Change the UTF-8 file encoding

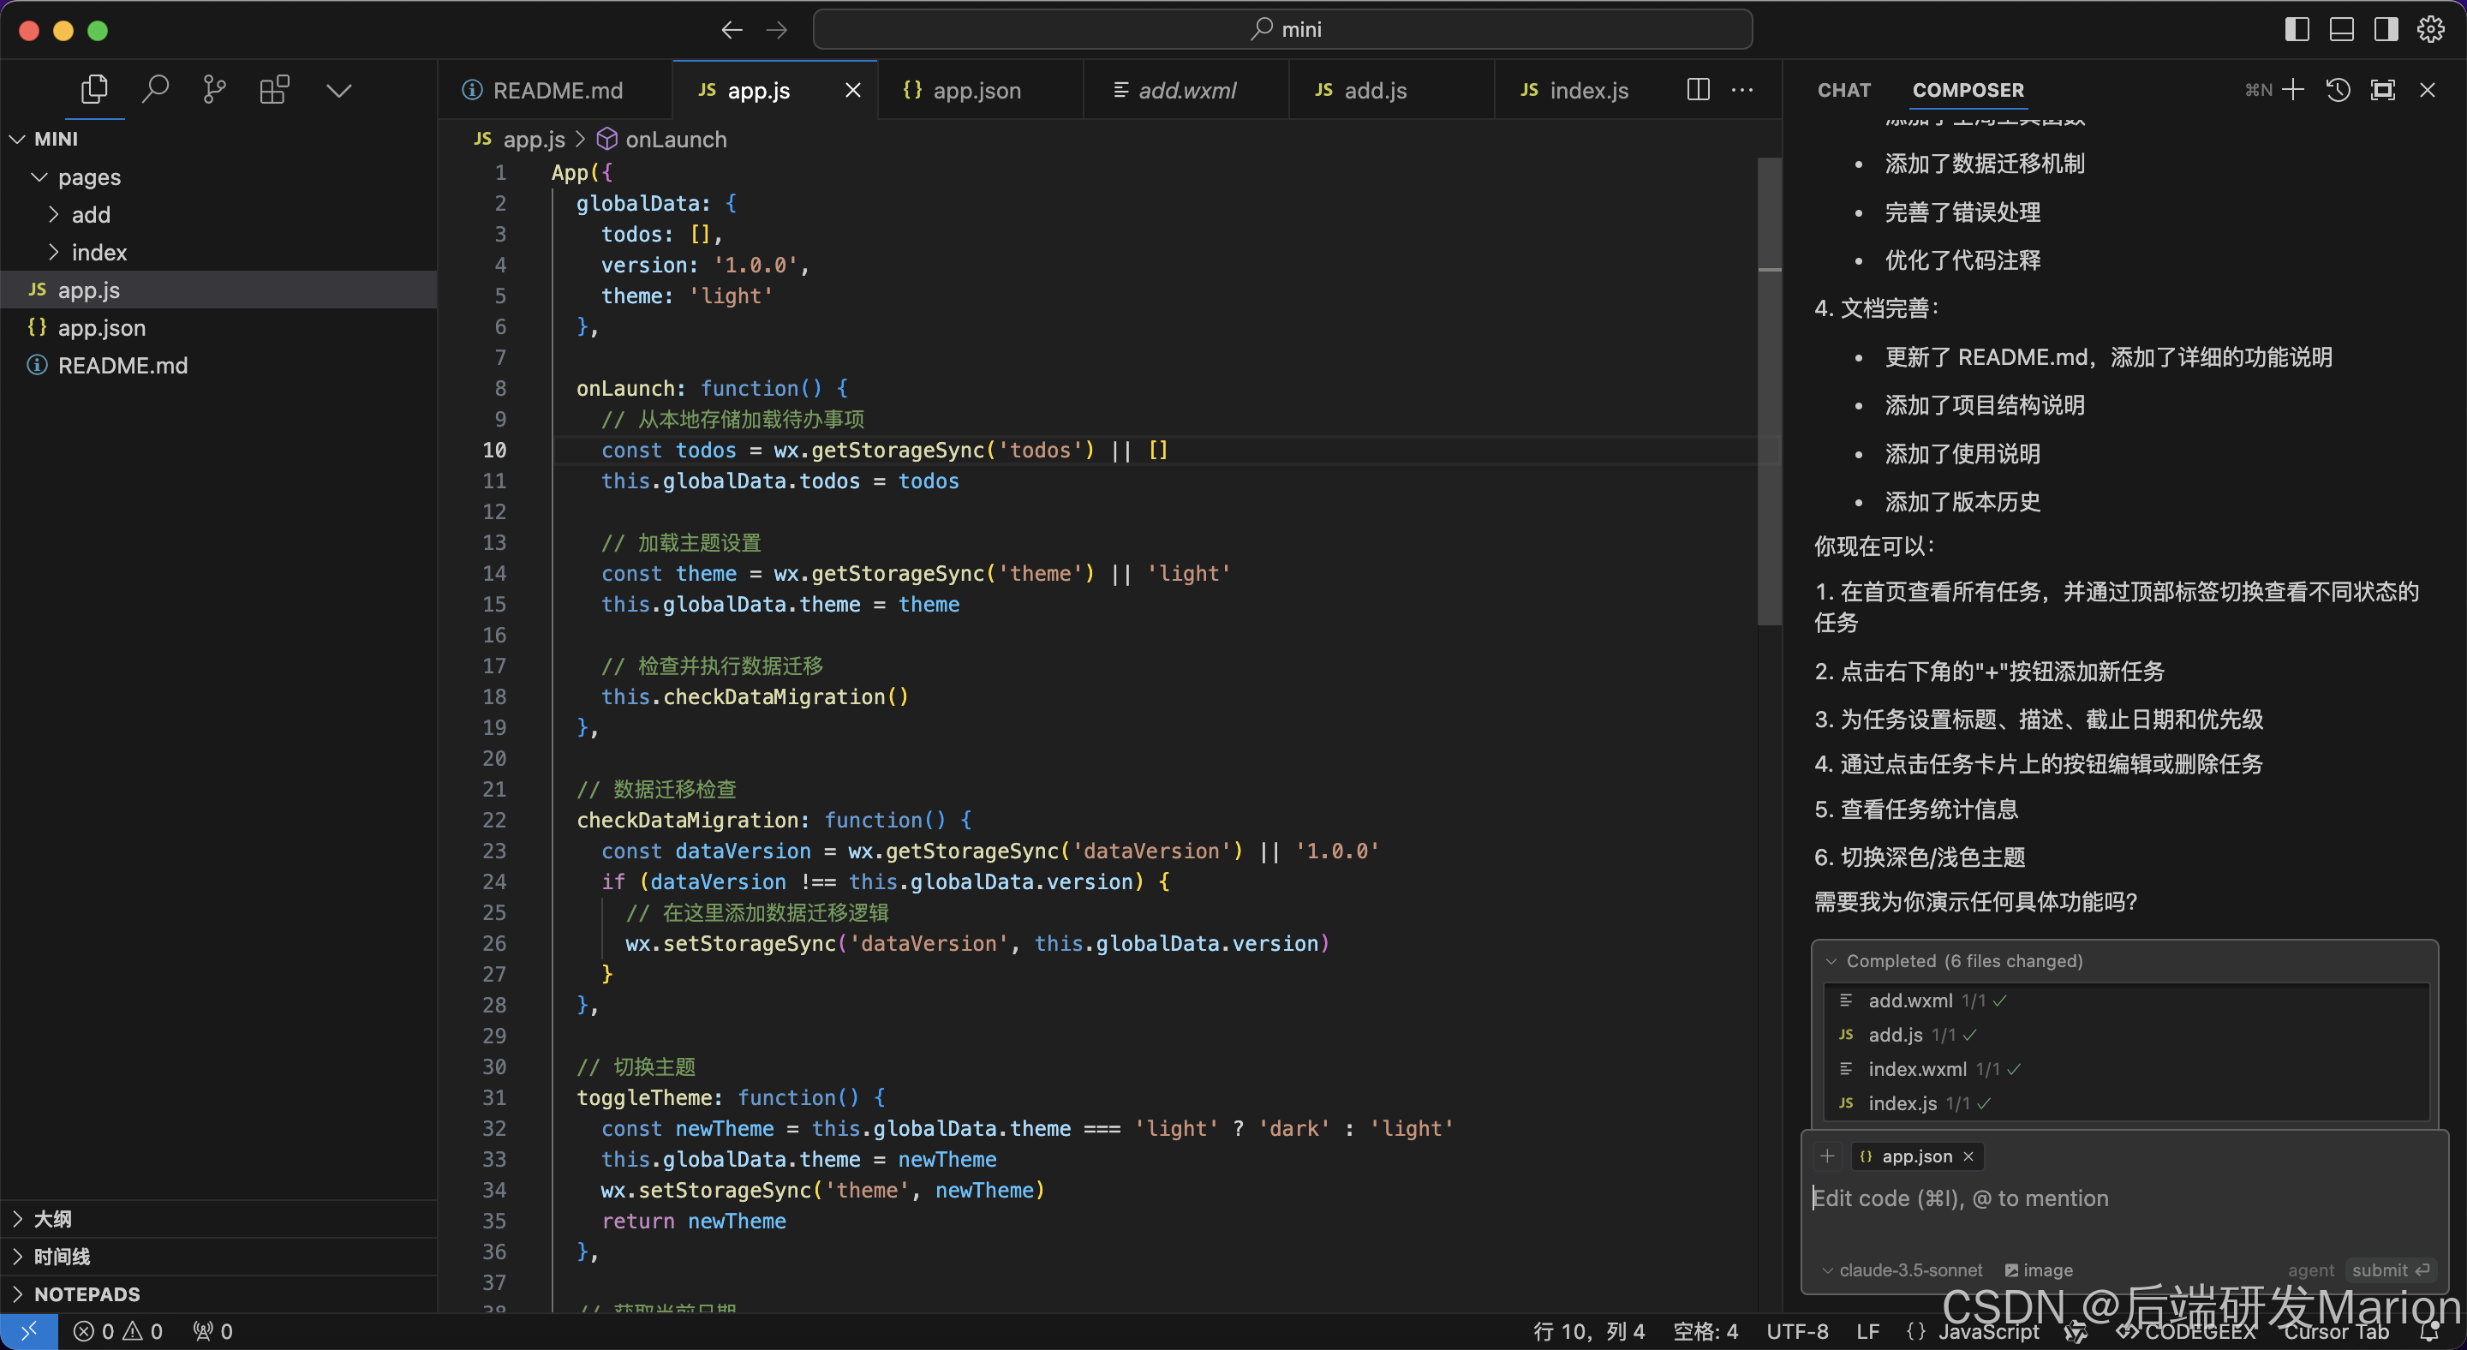coord(1798,1331)
